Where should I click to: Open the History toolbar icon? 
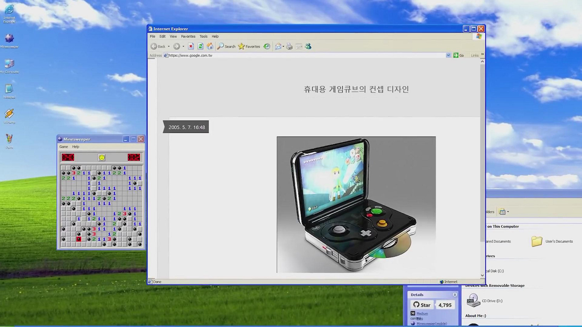267,46
